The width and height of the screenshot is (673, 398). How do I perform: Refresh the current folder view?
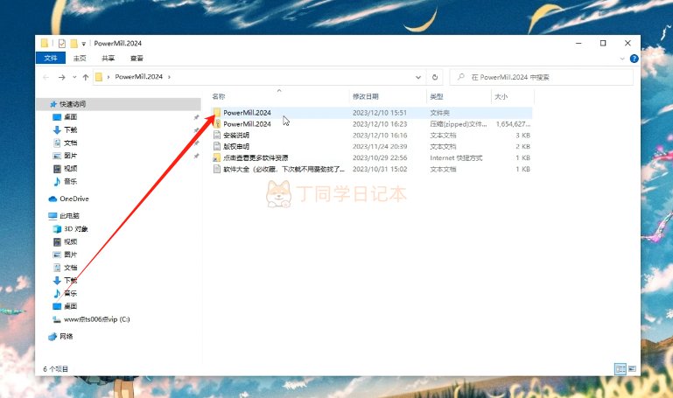(x=435, y=77)
